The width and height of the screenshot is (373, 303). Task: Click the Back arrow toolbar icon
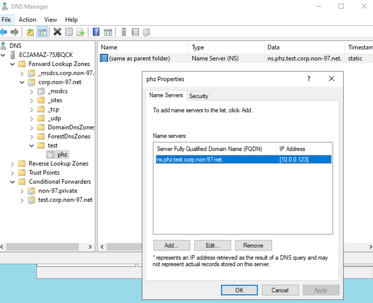tap(4, 32)
